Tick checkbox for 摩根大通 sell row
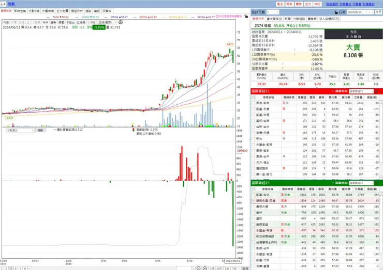The height and width of the screenshot is (270, 383). coord(253,207)
